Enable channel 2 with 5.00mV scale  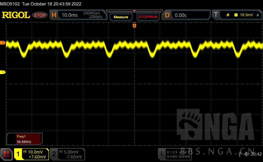tap(67, 154)
